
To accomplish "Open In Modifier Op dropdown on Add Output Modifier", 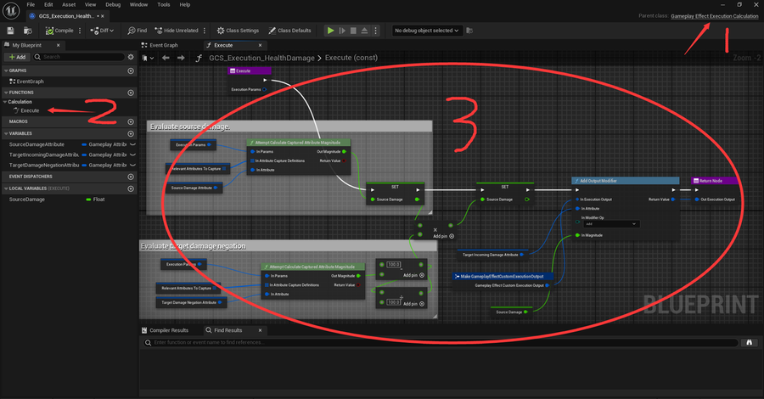I will pyautogui.click(x=611, y=224).
